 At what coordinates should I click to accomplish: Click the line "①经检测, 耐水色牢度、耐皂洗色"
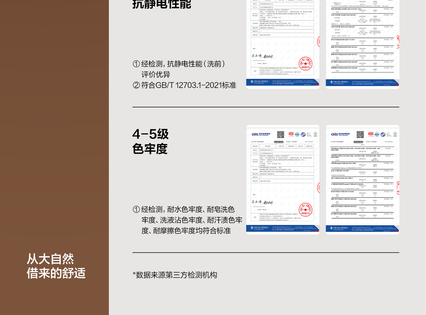[184, 209]
